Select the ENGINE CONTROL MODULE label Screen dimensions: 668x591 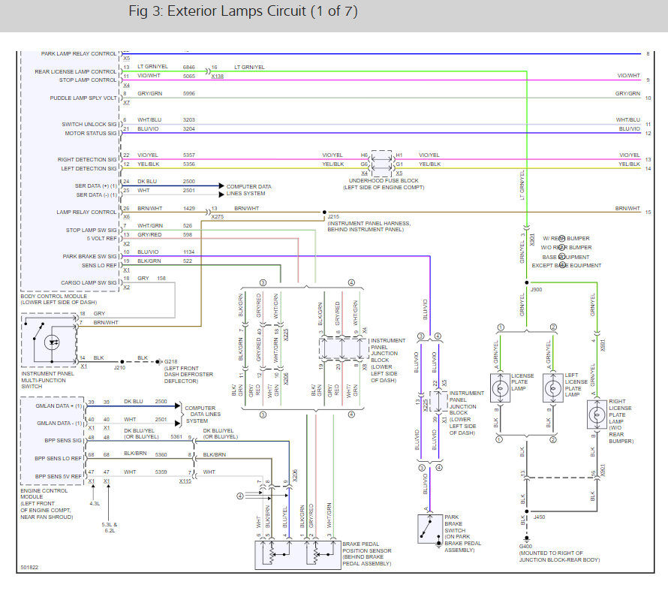click(x=44, y=494)
